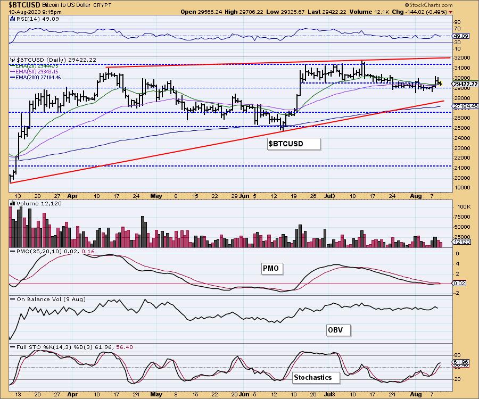
Task: Click the red 0.16 PMO signal value
Action: (x=88, y=251)
